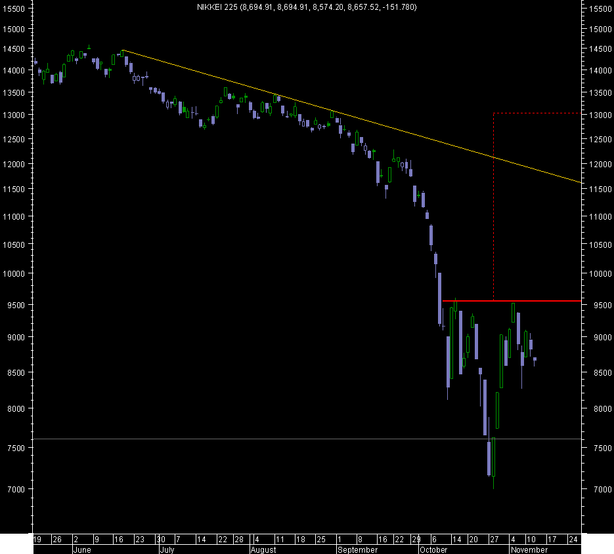Click the dashed red horizontal line at 13000

click(537, 113)
